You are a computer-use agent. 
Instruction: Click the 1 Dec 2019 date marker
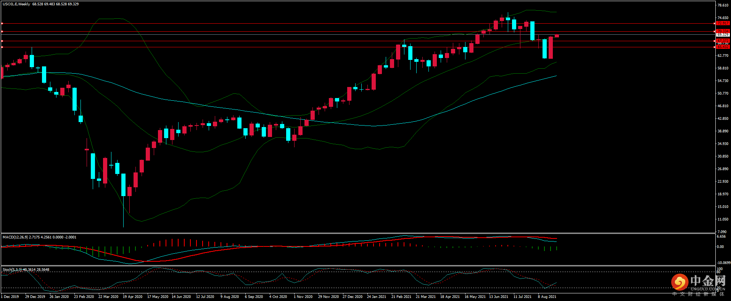click(x=10, y=297)
